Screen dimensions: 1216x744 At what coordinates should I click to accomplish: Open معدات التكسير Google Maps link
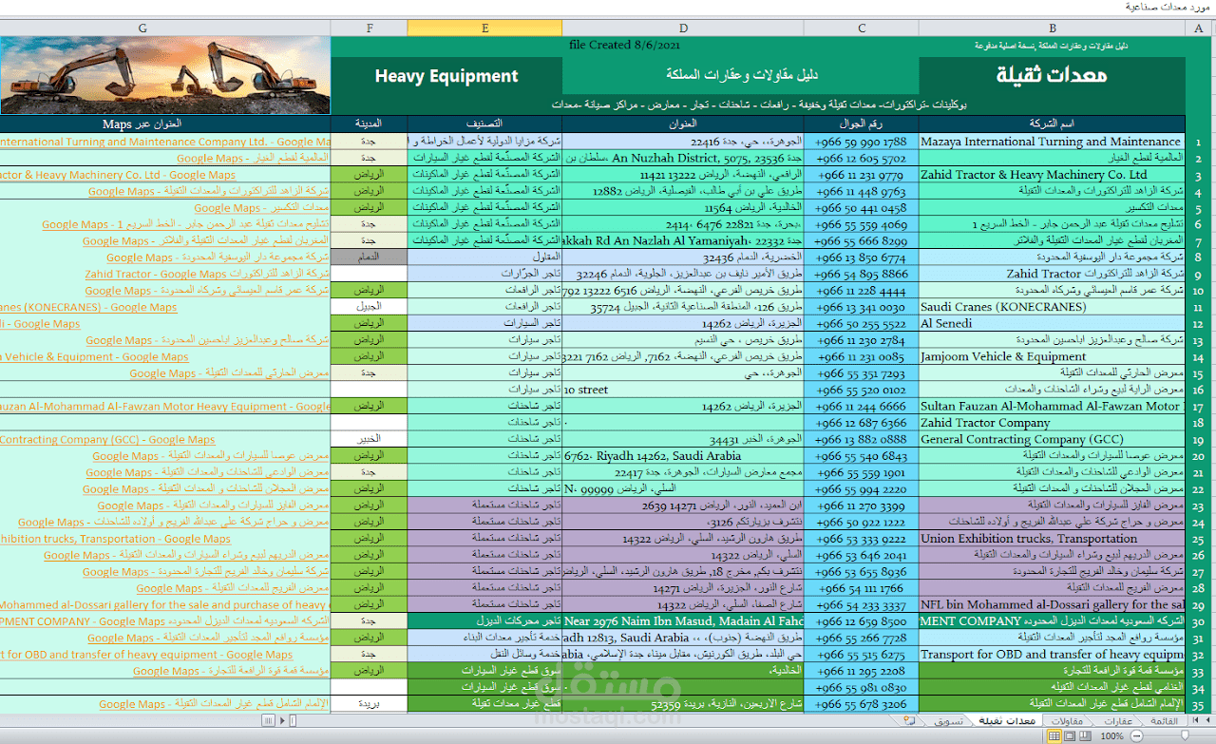point(261,208)
